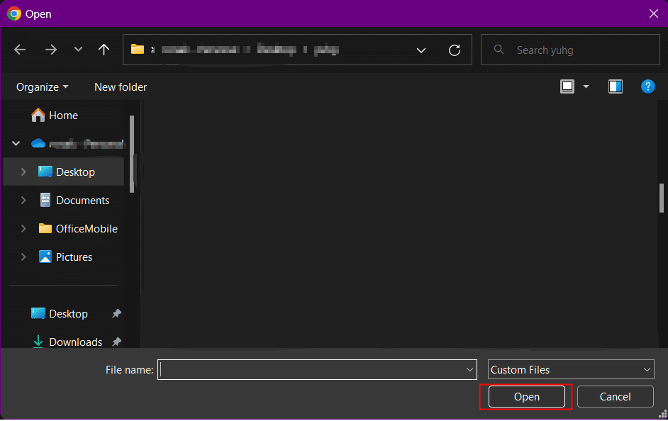The width and height of the screenshot is (668, 421).
Task: Expand address bar previous locations dropdown
Action: pos(421,50)
